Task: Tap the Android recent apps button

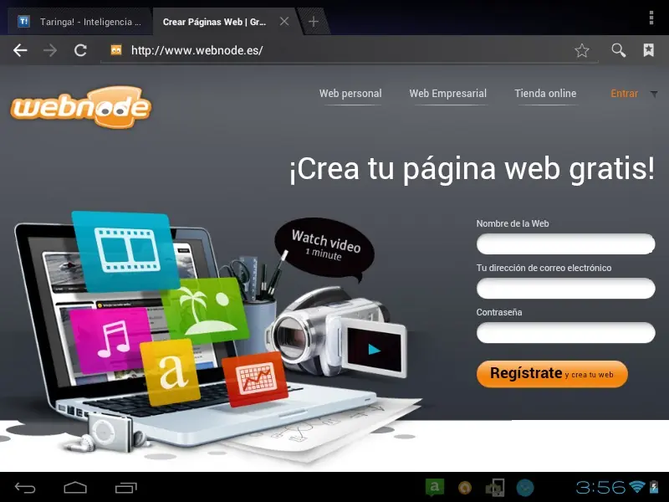Action: 126,488
